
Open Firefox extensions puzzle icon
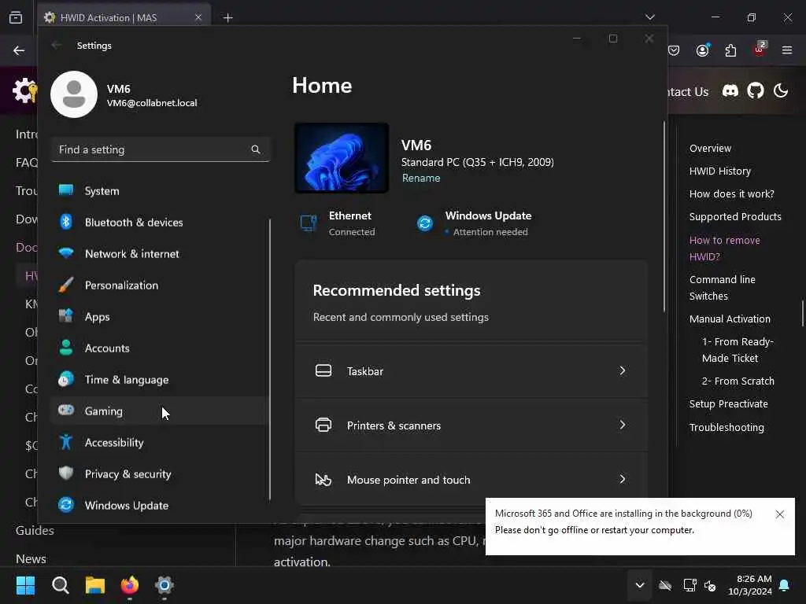[730, 50]
